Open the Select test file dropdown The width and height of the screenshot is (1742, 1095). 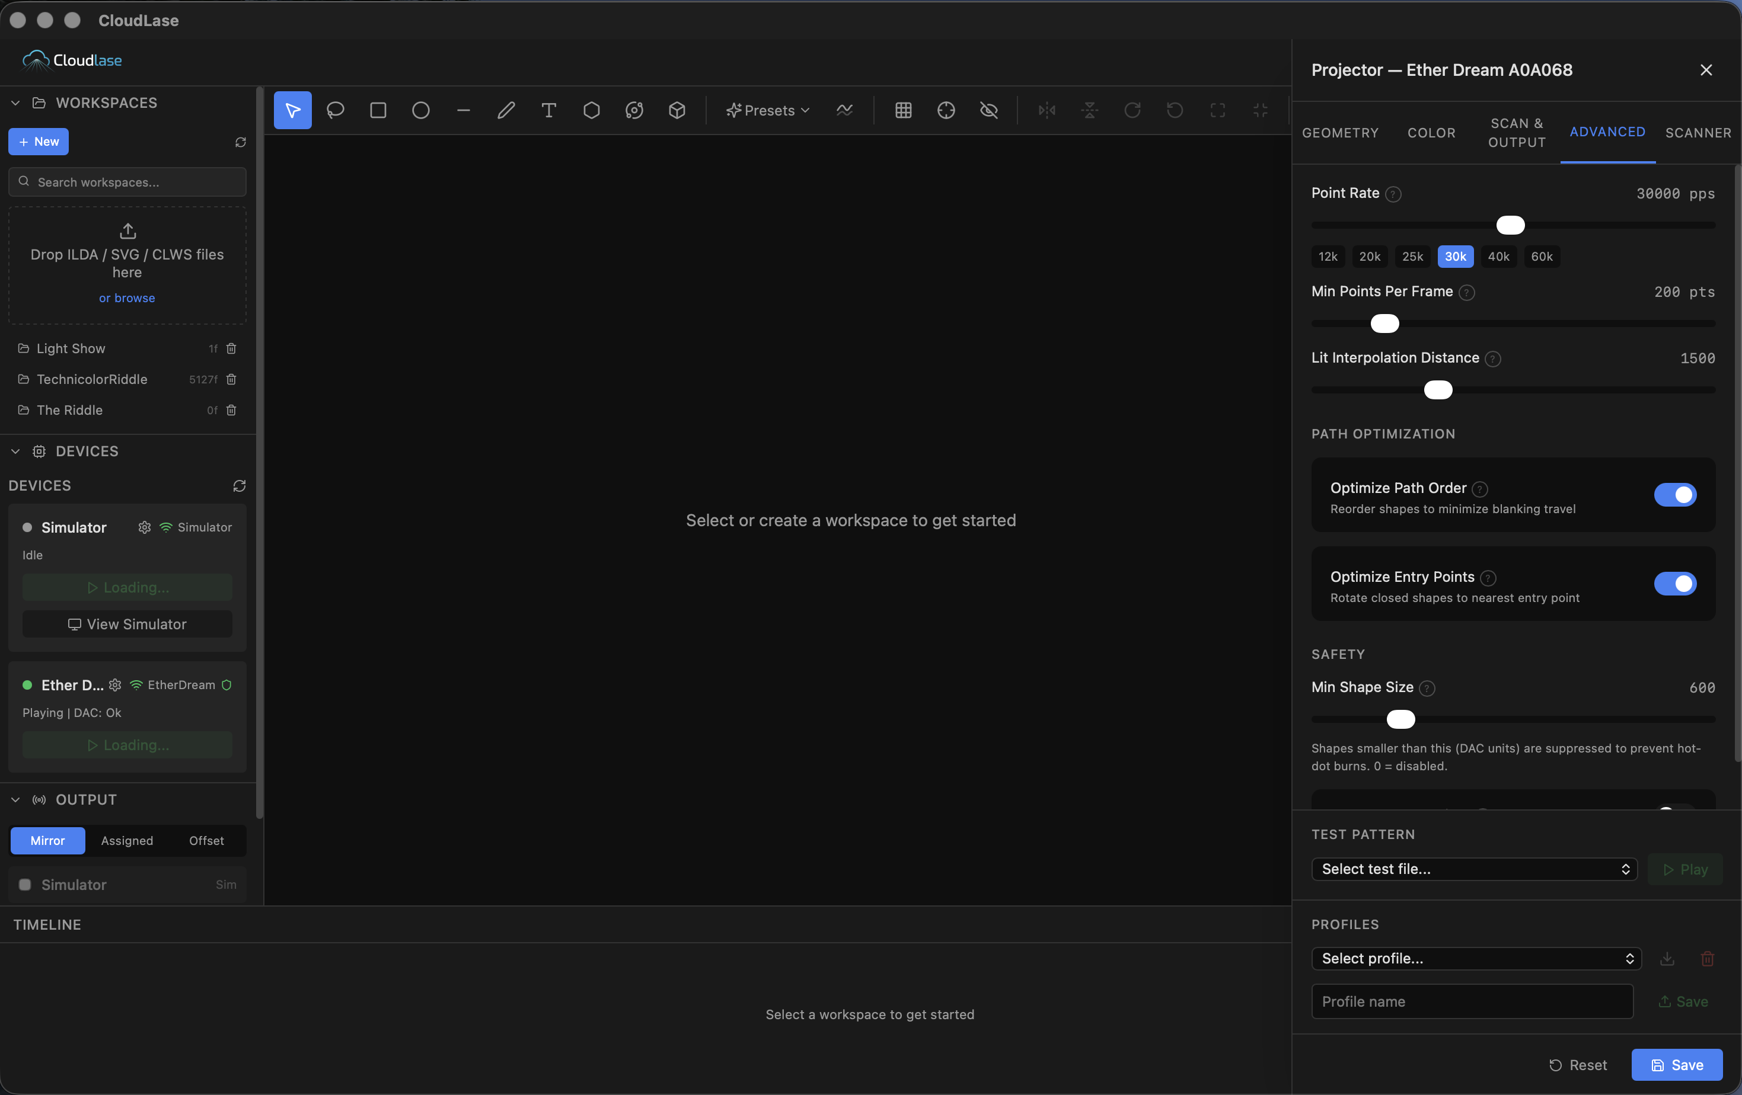pos(1473,869)
